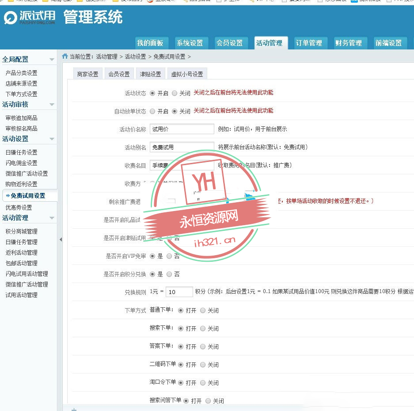Open 微信推广活动管理 in the sidebar
The height and width of the screenshot is (411, 414).
27,284
